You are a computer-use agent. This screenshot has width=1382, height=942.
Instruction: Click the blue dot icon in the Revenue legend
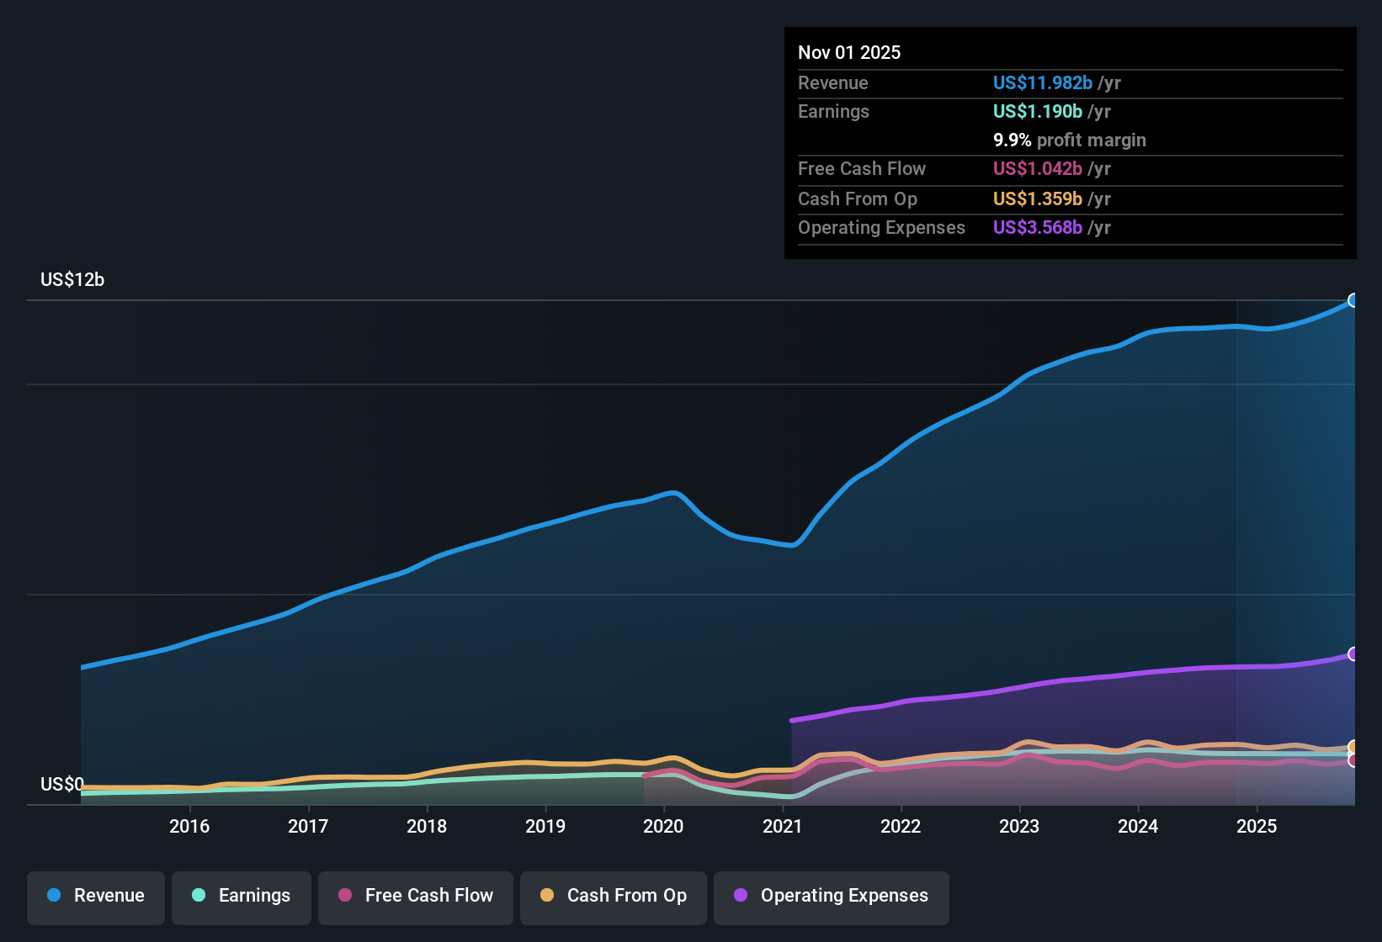[x=53, y=896]
